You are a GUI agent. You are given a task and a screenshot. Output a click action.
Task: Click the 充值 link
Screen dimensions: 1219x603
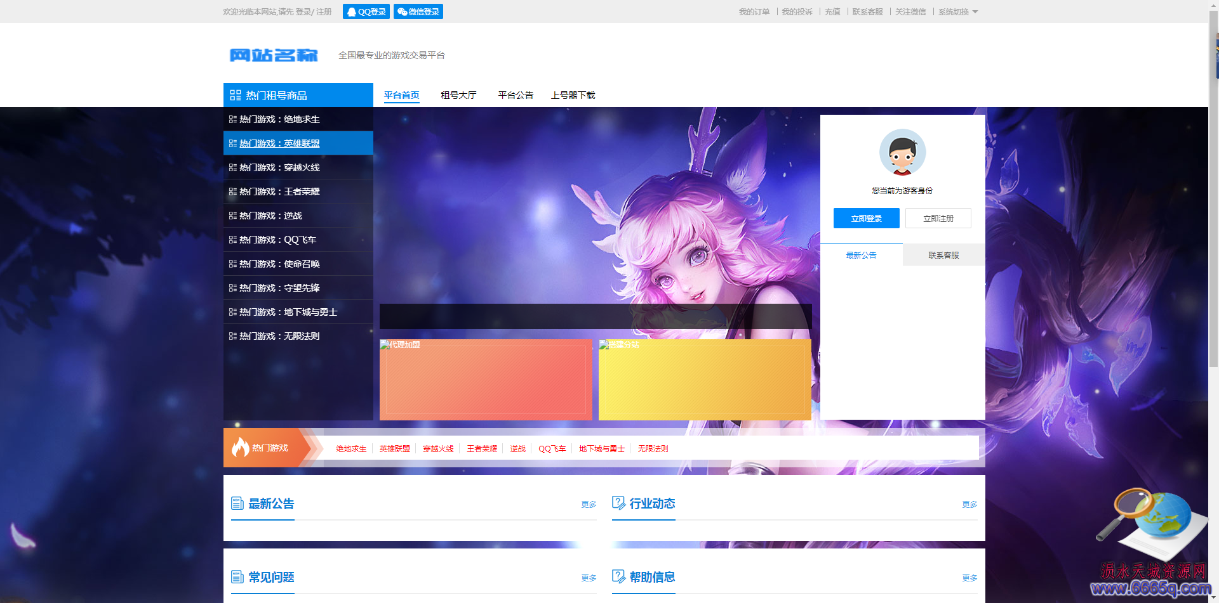point(832,12)
